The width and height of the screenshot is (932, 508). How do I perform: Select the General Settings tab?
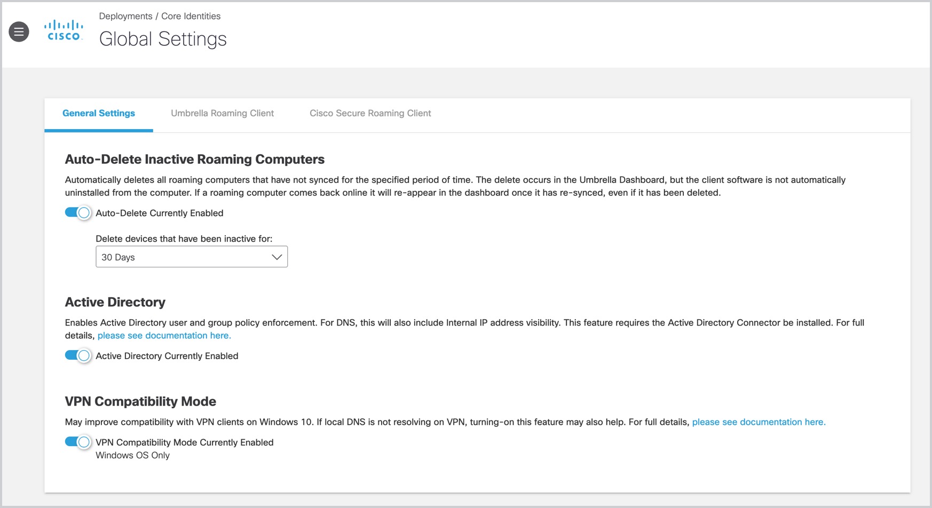point(99,113)
